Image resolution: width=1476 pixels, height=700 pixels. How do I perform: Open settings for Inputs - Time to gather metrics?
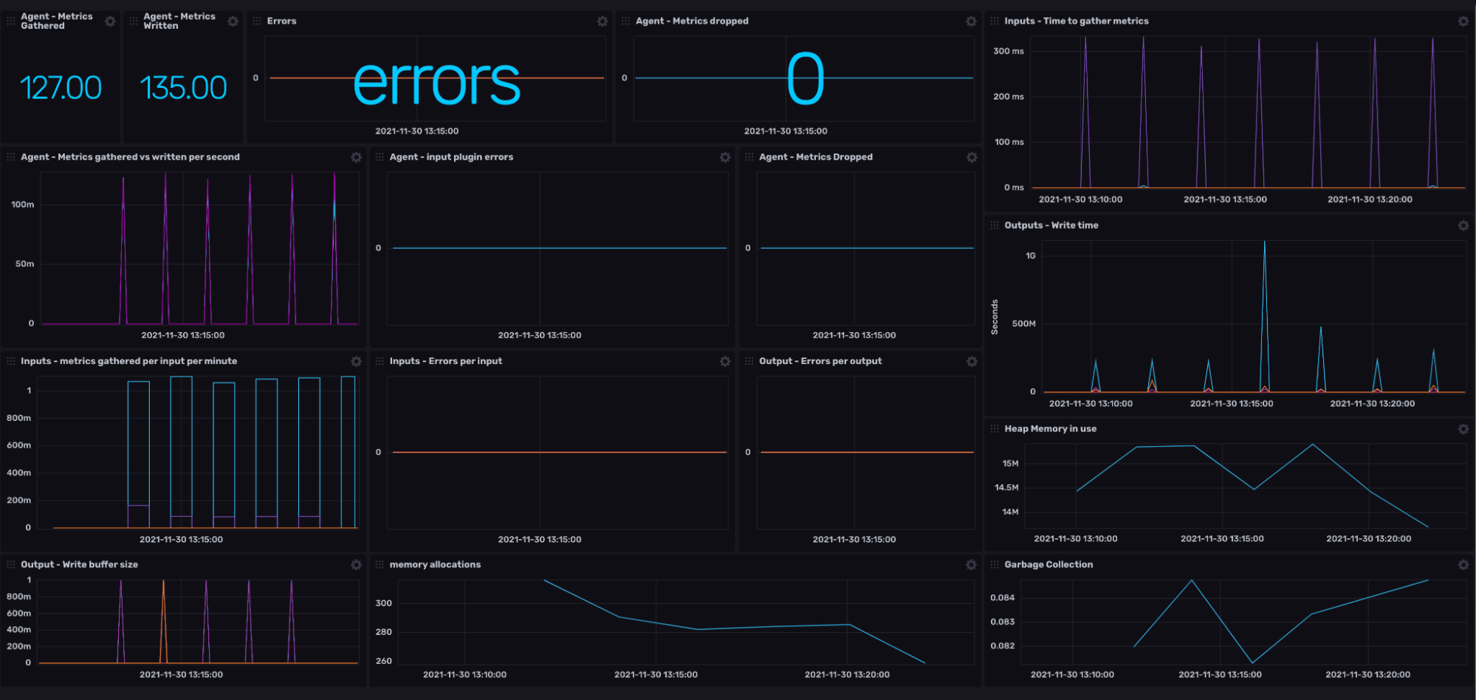pyautogui.click(x=1464, y=21)
